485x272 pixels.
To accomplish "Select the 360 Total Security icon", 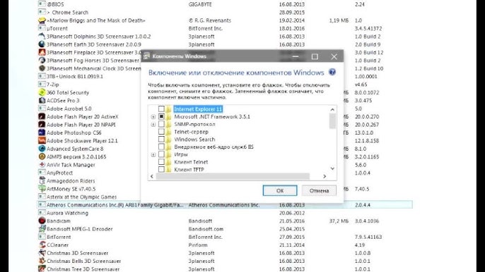I will click(x=42, y=92).
